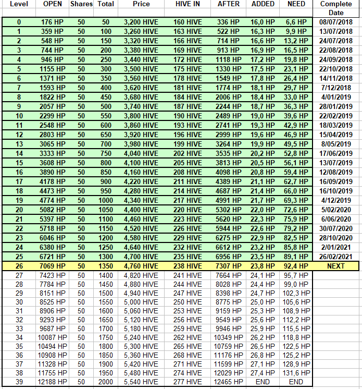Click the cell 12188 HP
This screenshot has height=389, width=362.
(52, 382)
